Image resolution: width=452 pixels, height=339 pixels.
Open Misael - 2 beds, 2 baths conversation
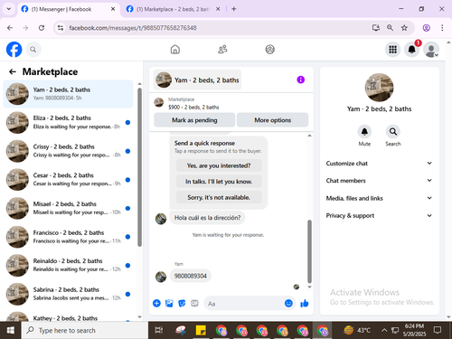click(69, 208)
